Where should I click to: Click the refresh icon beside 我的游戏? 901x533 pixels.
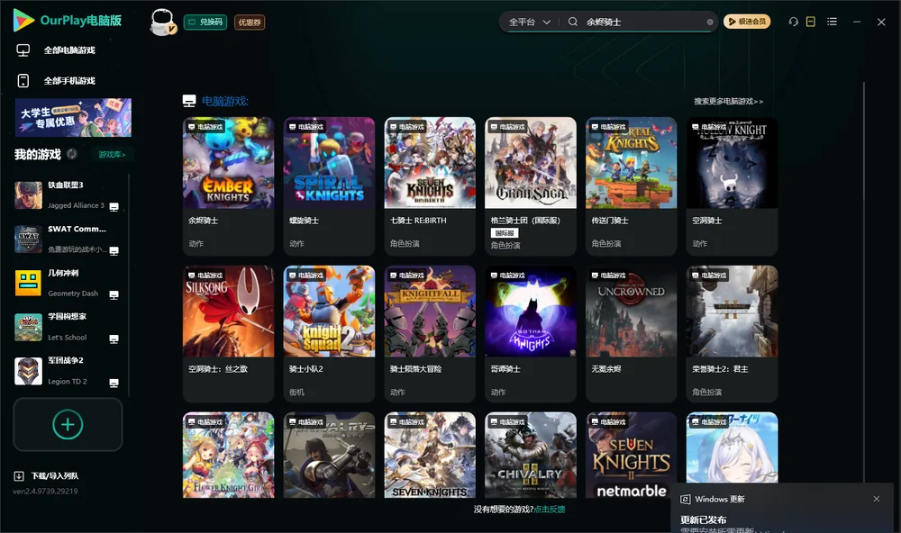(72, 154)
